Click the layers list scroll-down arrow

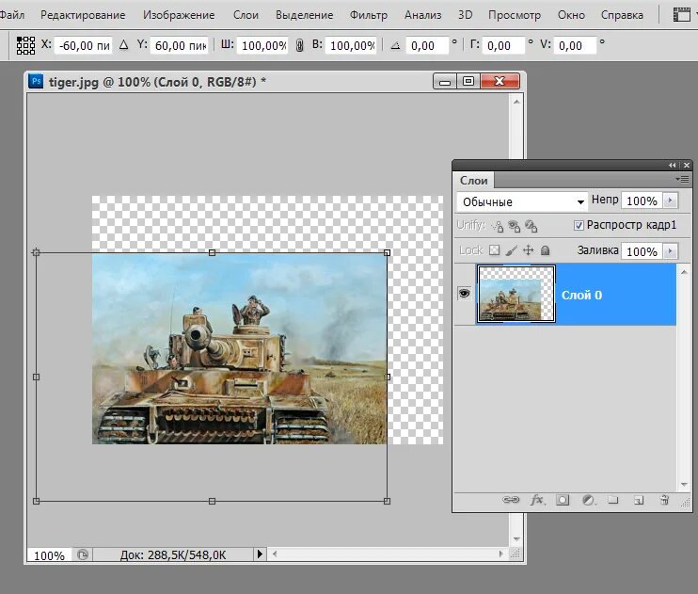tap(684, 485)
